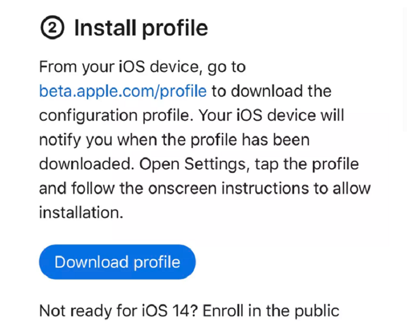Screen dimensions: 407x323
Task: Click the line 'From your iOS device, go to'
Action: click(x=142, y=67)
